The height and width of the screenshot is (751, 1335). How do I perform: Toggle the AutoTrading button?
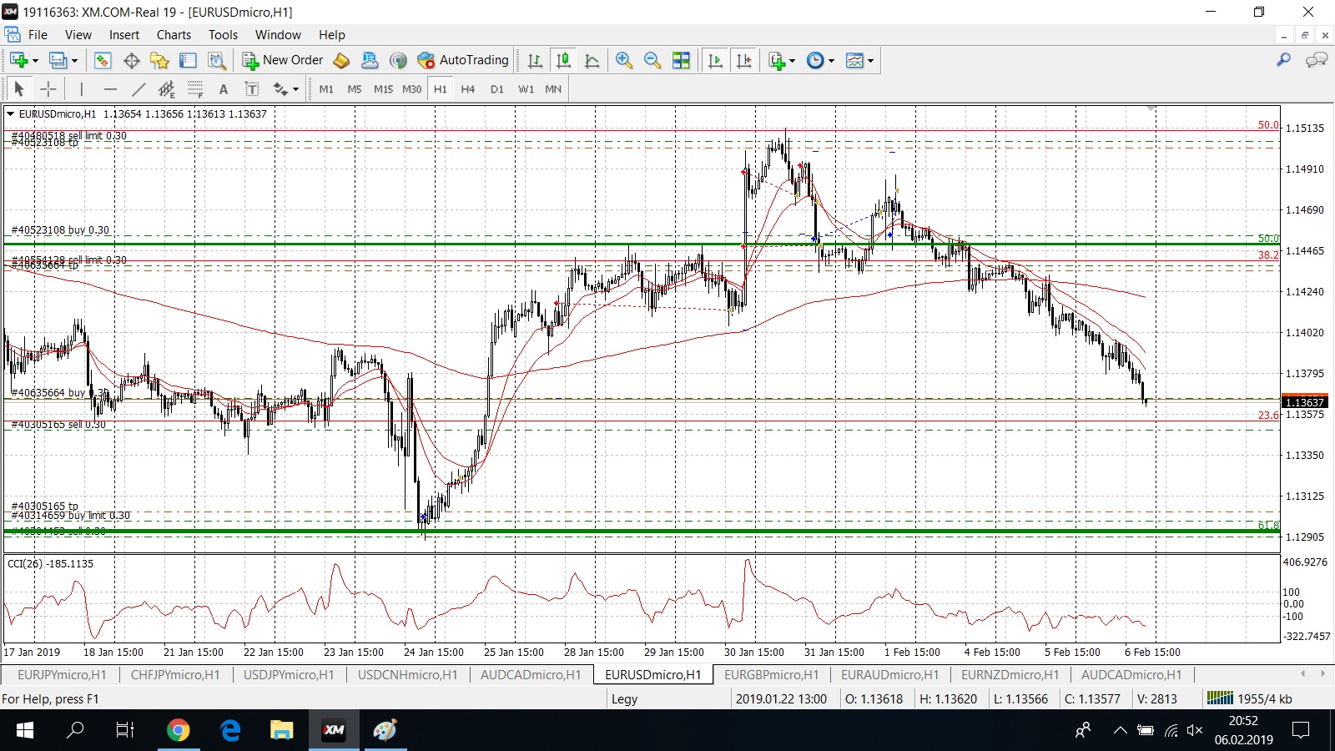tap(463, 60)
